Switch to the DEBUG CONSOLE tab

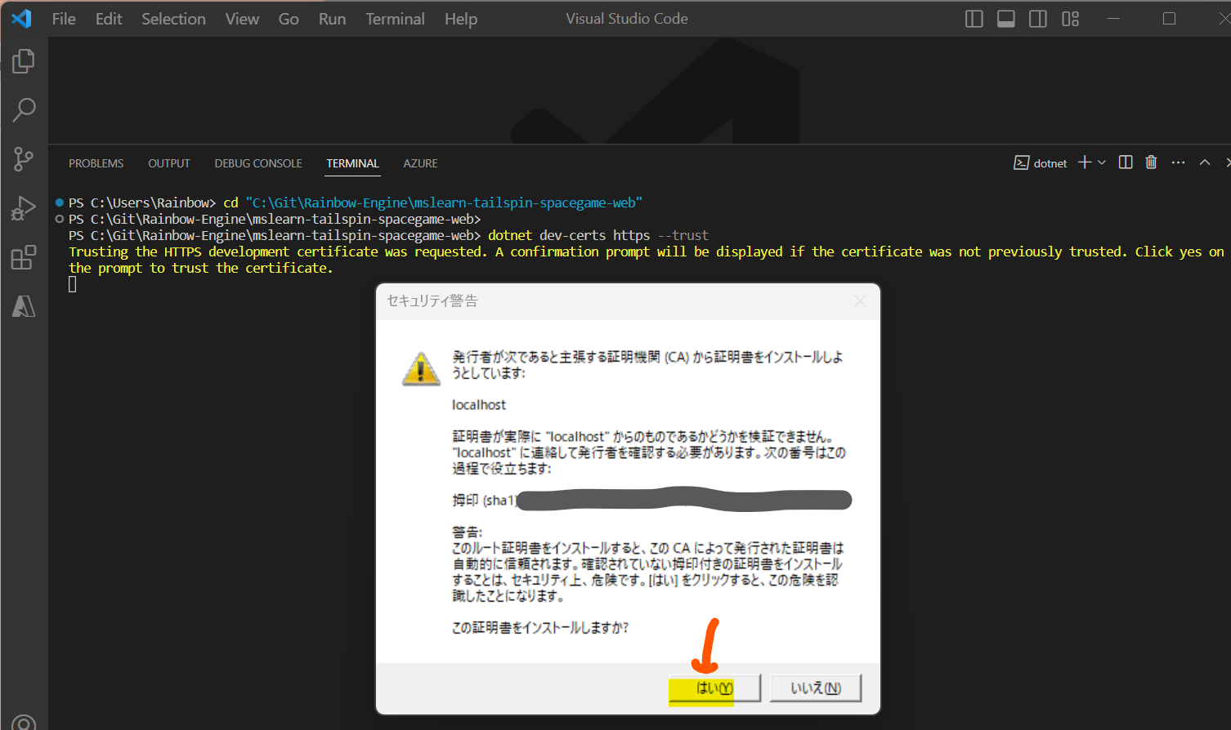[x=258, y=163]
